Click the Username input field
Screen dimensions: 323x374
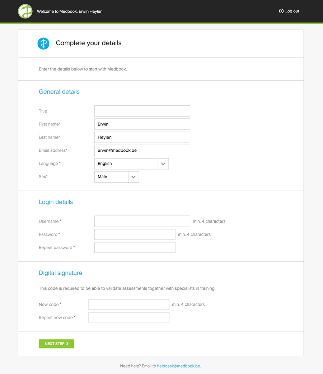point(142,221)
